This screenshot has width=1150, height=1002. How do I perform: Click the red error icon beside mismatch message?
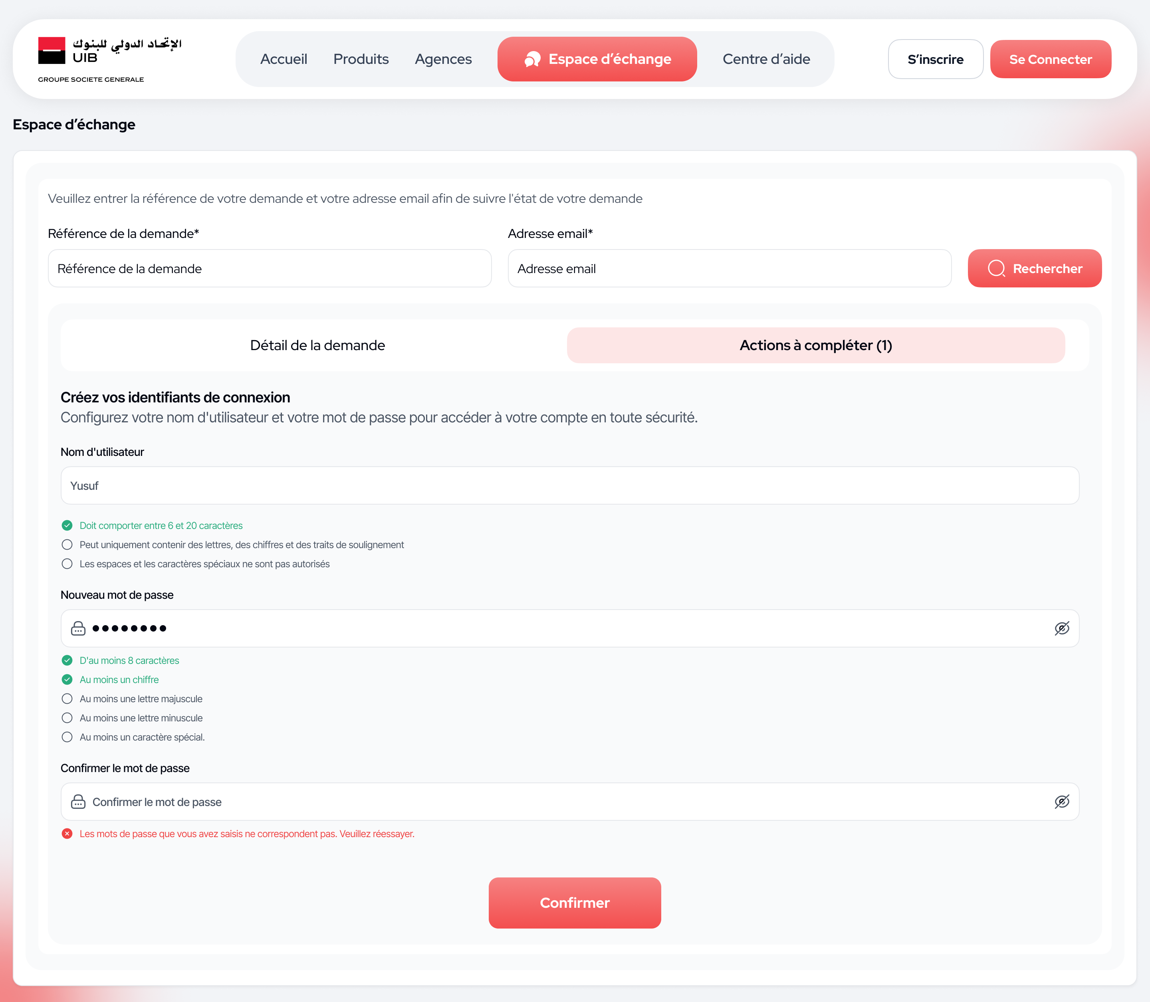tap(67, 834)
